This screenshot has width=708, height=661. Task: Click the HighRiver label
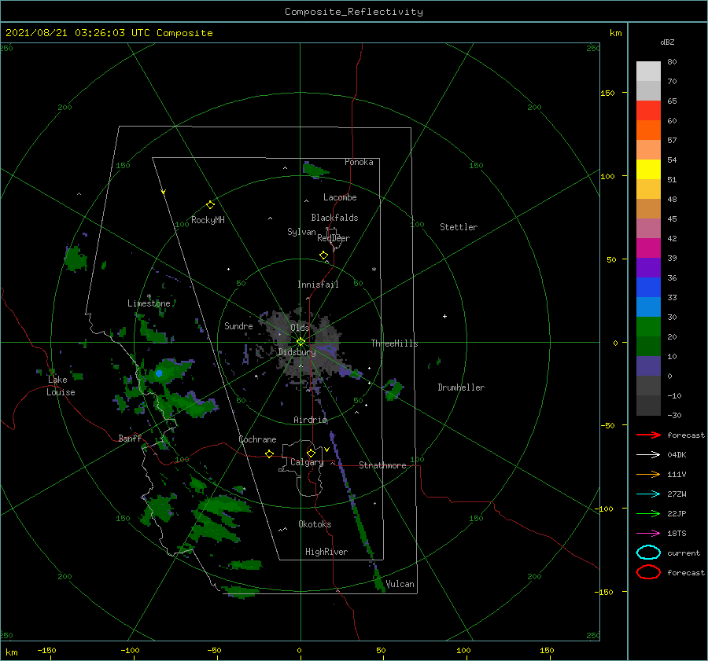[x=326, y=552]
